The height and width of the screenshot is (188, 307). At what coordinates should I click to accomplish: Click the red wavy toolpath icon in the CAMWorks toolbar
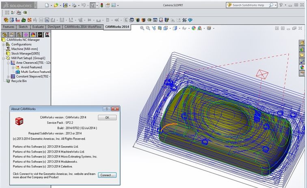17,20
